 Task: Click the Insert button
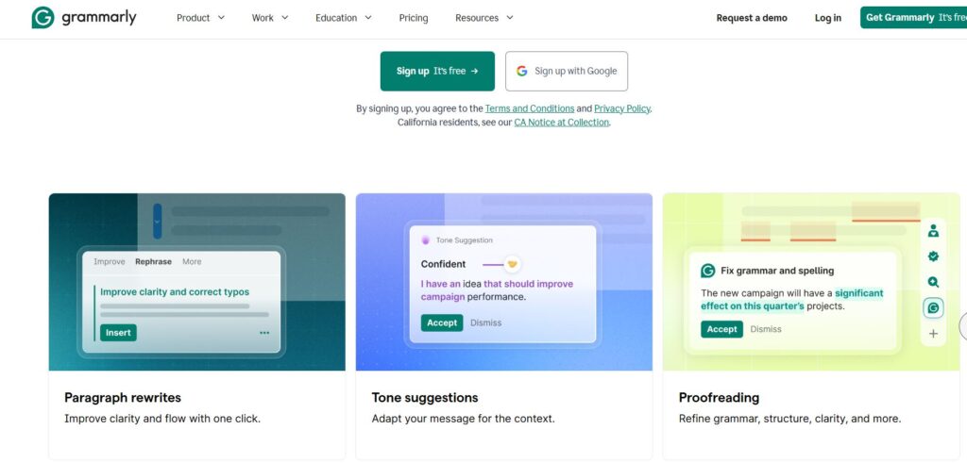pyautogui.click(x=118, y=333)
